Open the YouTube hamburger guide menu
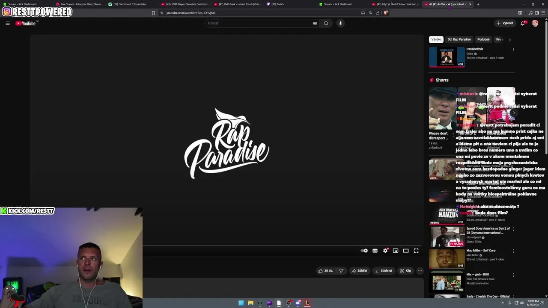548x308 pixels. (x=8, y=23)
